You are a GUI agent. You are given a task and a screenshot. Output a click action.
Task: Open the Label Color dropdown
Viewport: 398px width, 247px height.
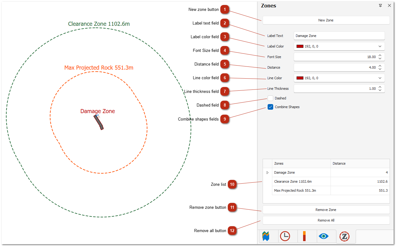[380, 46]
